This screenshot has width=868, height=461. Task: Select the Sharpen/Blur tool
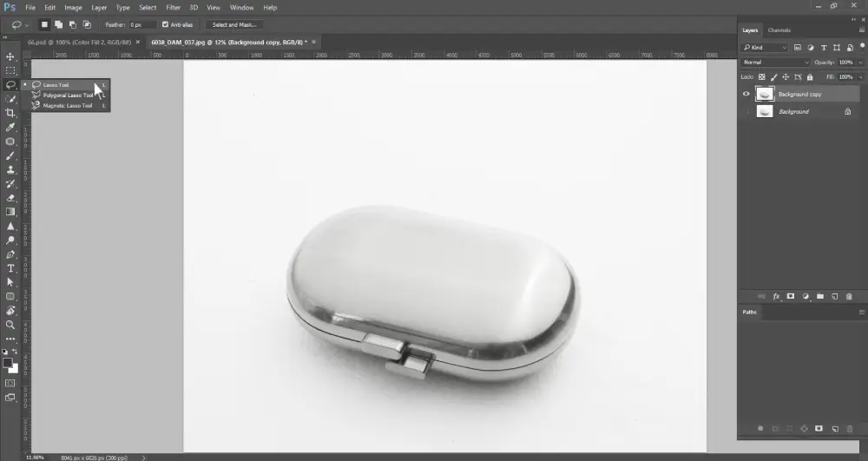(10, 226)
